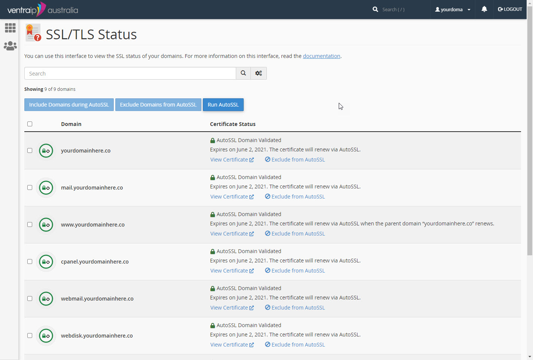
Task: Click the Include Domains during AutoSSL button
Action: click(x=69, y=105)
